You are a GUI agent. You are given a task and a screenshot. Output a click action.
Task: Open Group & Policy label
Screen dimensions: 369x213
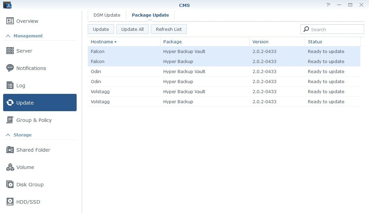34,120
